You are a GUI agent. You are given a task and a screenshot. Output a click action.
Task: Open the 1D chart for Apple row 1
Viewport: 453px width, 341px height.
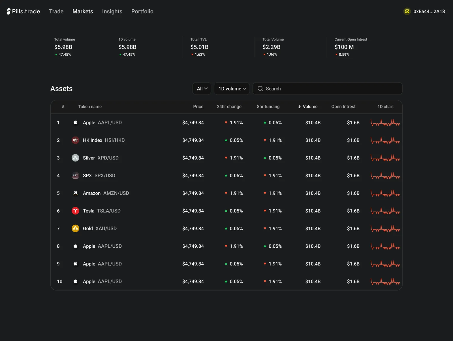[385, 123]
